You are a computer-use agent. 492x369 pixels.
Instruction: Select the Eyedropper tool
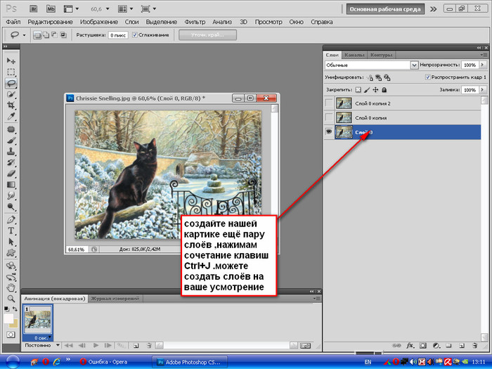(11, 117)
